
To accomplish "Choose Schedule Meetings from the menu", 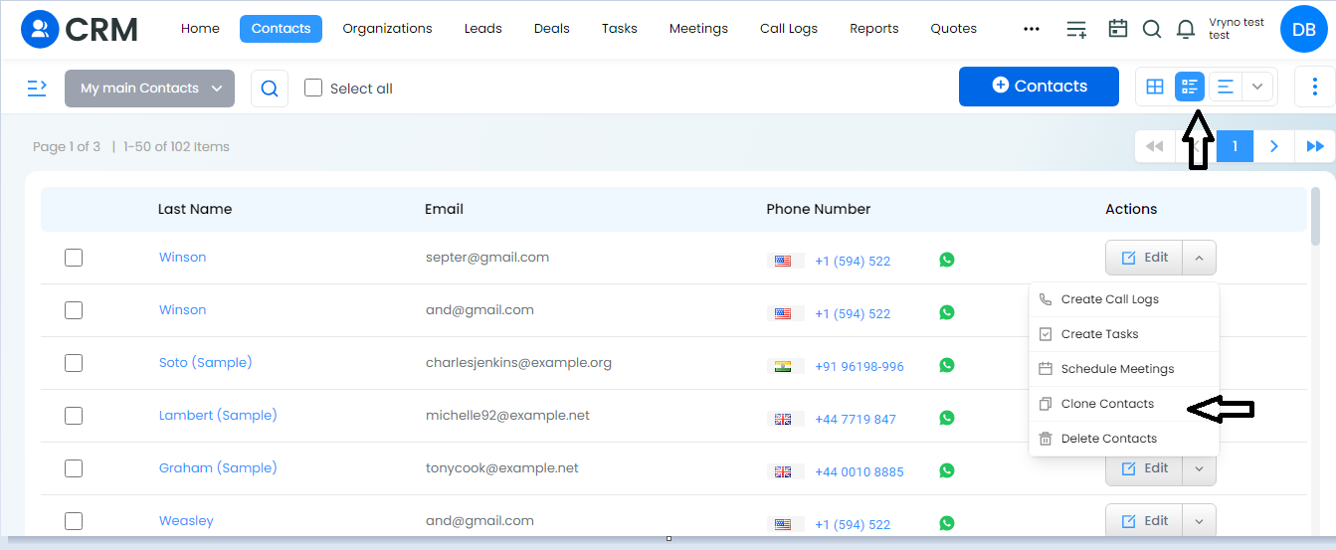I will [x=1124, y=369].
